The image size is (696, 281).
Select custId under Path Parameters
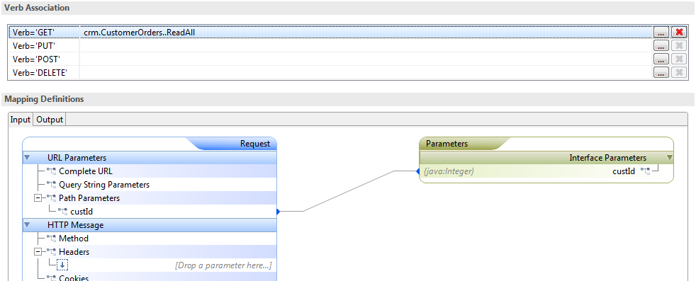tap(82, 212)
